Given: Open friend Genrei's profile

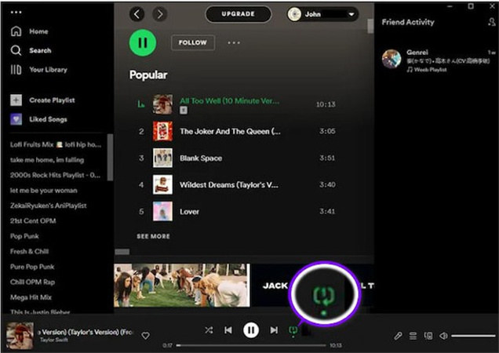Looking at the screenshot, I should [x=417, y=53].
